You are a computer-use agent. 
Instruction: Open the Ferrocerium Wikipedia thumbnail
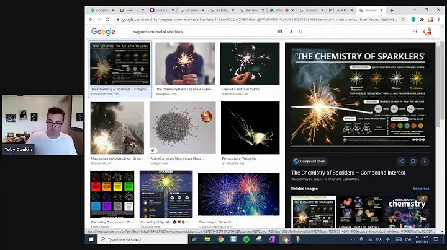tap(250, 128)
